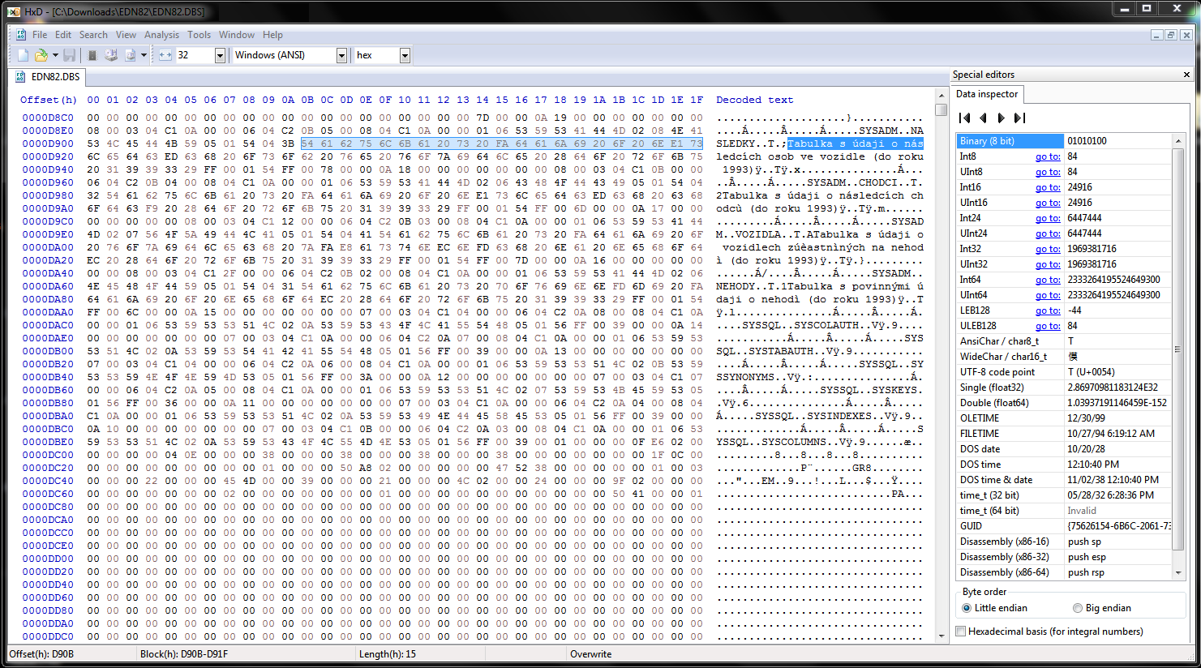Viewport: 1201px width, 668px height.
Task: Open a physical disk via the disk icon
Action: [x=111, y=55]
